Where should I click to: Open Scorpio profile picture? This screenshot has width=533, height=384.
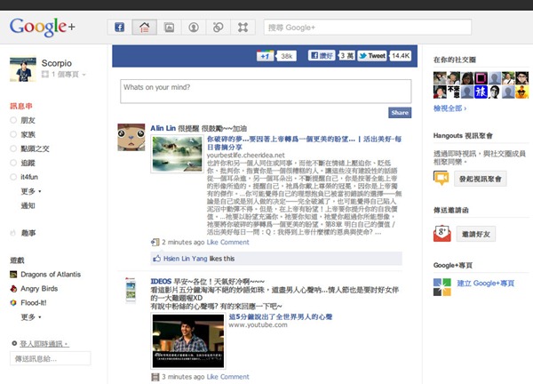[x=23, y=69]
